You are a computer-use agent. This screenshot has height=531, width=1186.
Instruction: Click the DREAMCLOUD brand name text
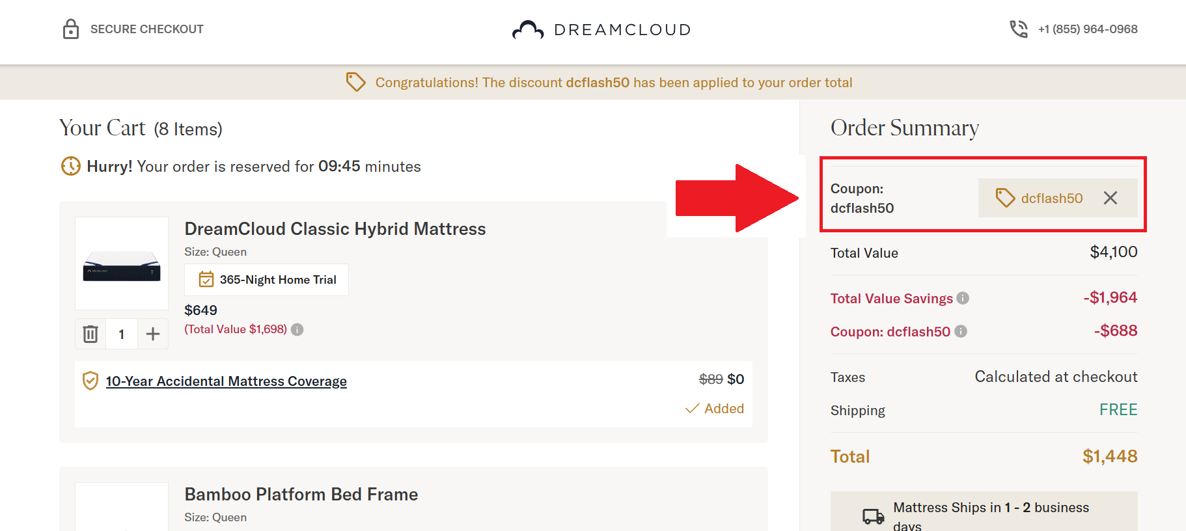[622, 30]
